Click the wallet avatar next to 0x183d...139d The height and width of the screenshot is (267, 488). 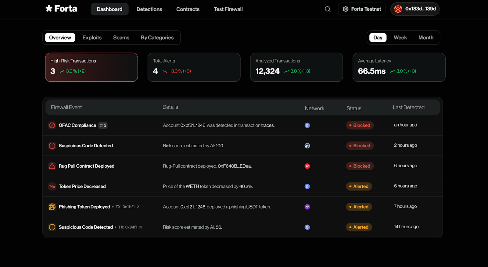pyautogui.click(x=398, y=9)
